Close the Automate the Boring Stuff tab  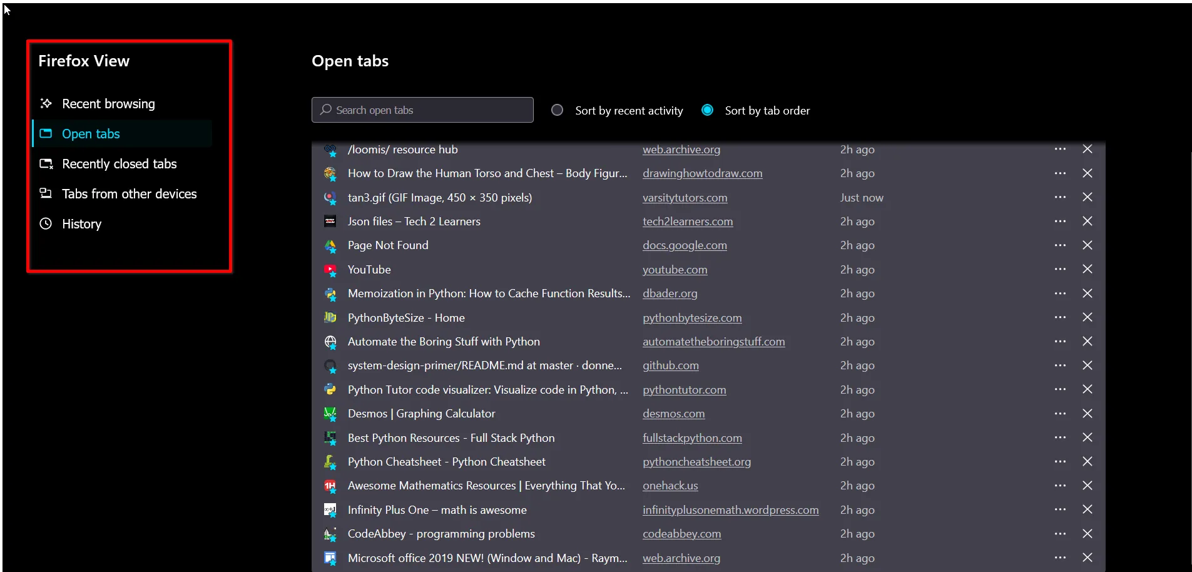point(1088,341)
